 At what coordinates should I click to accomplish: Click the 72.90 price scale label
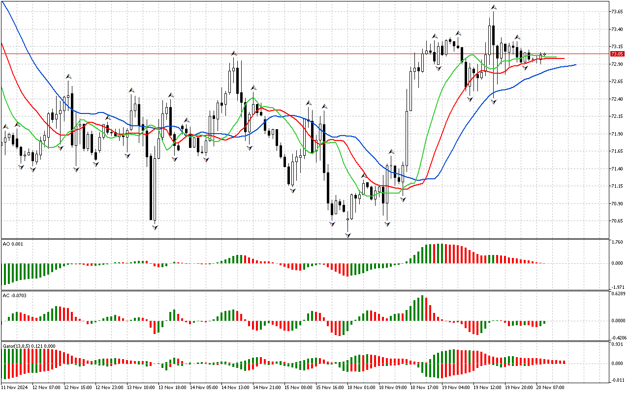click(617, 64)
